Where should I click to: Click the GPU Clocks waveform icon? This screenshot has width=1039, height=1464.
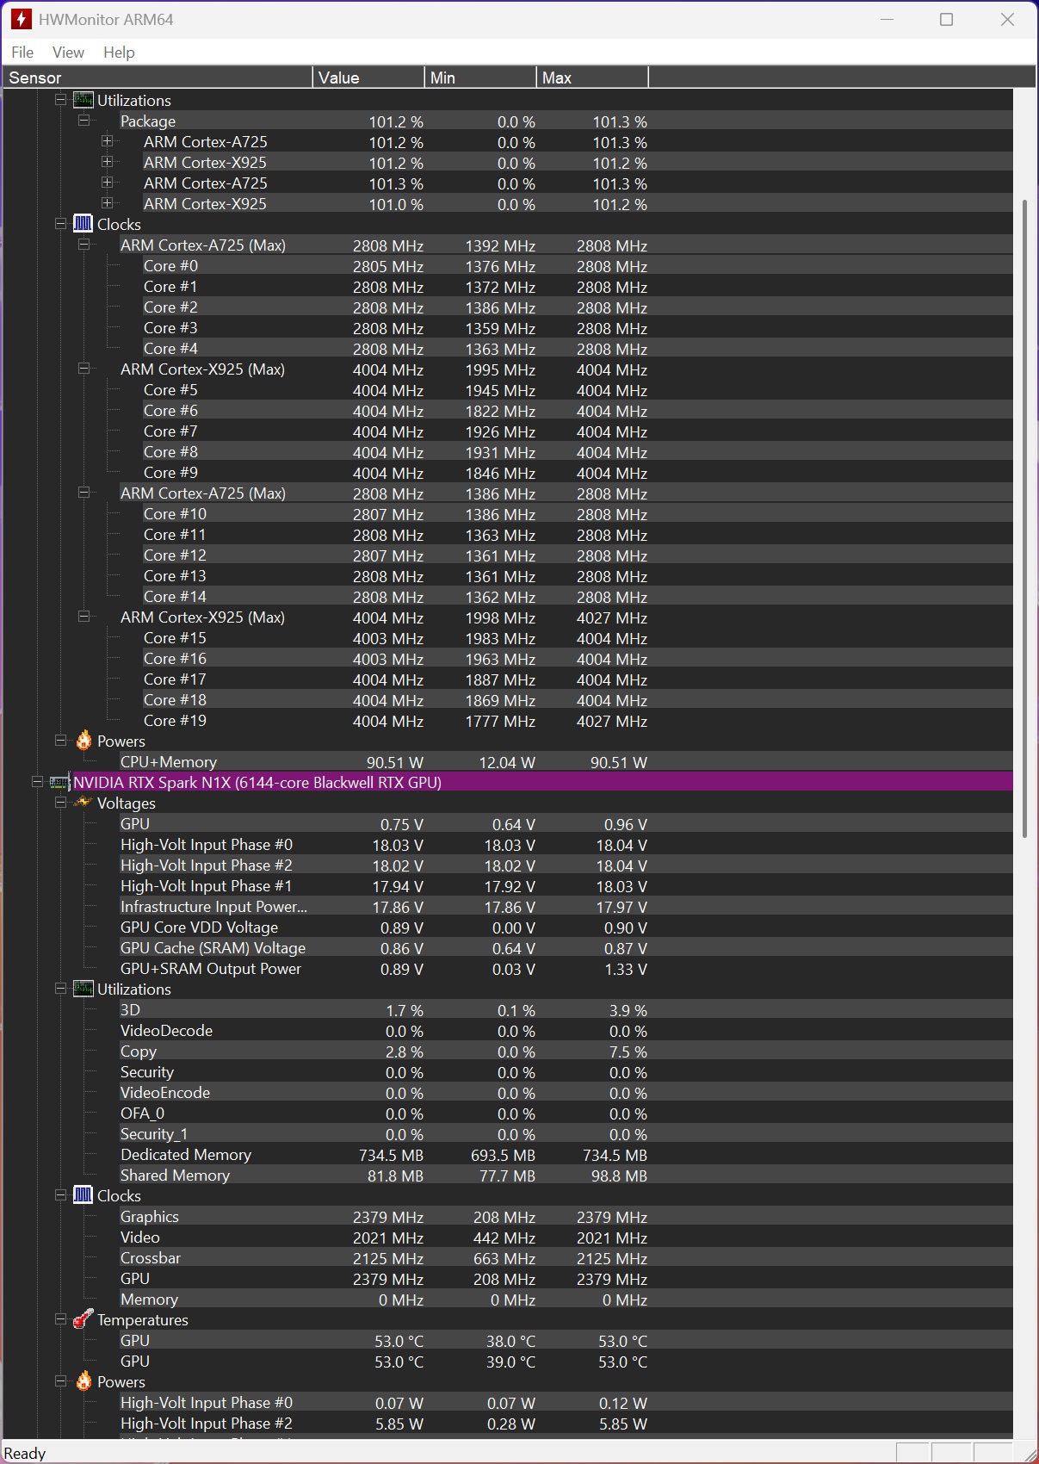click(83, 1195)
